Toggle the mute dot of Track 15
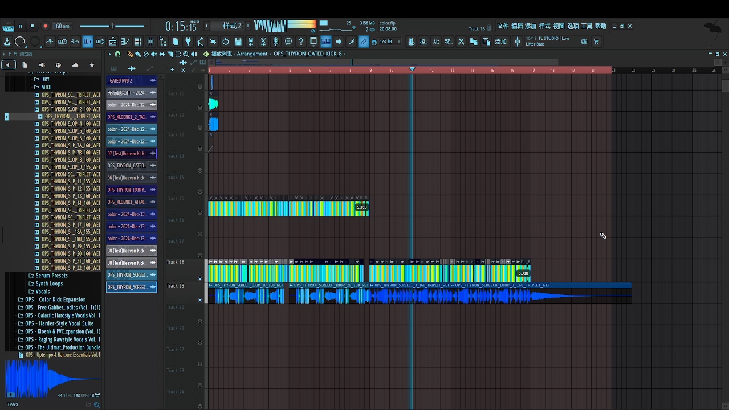 (x=200, y=213)
